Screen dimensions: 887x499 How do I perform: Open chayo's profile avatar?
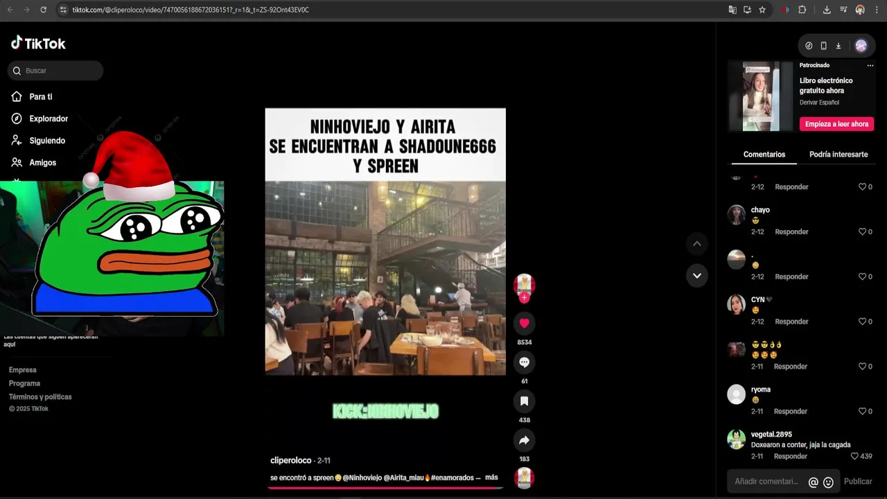point(736,215)
